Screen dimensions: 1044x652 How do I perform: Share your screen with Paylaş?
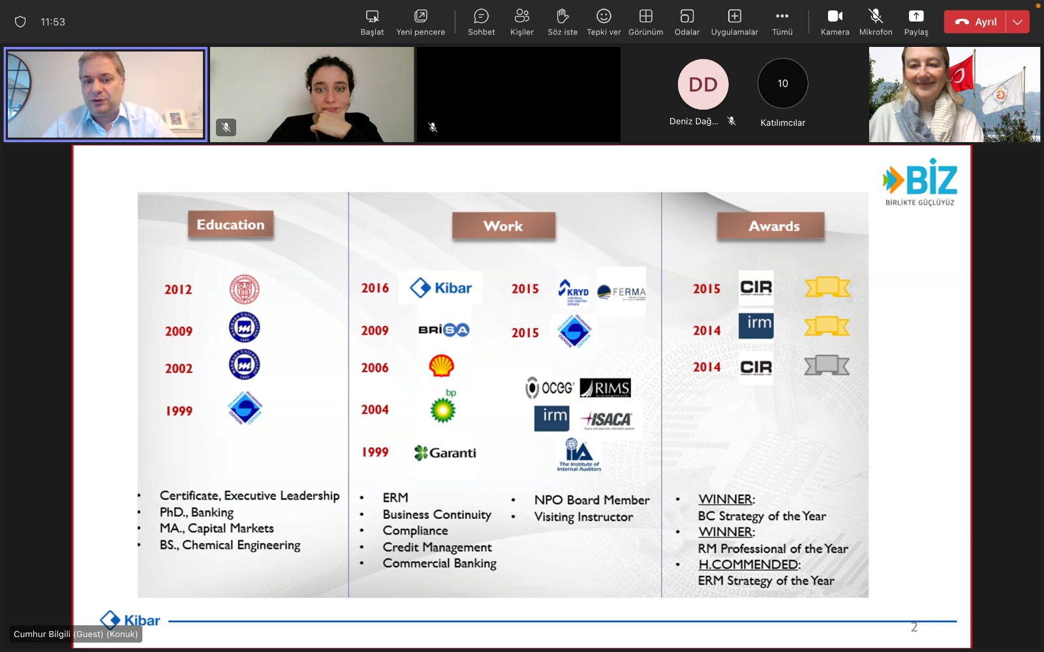[x=915, y=22]
